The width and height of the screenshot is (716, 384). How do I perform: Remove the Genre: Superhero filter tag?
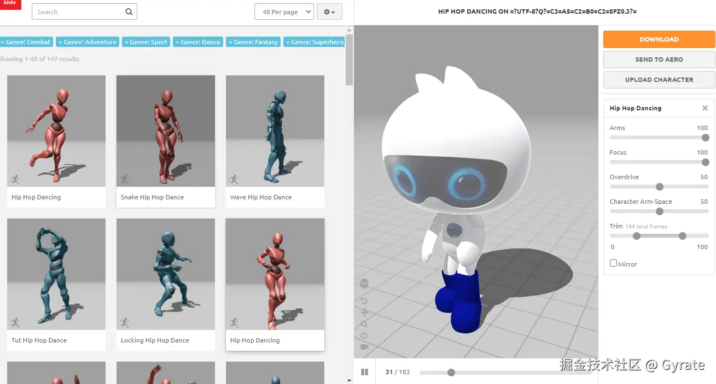pyautogui.click(x=287, y=42)
